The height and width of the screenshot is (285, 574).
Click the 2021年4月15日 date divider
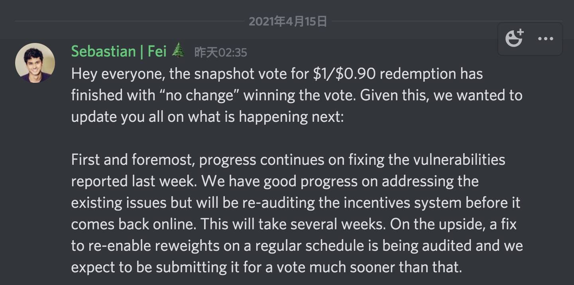coord(287,21)
